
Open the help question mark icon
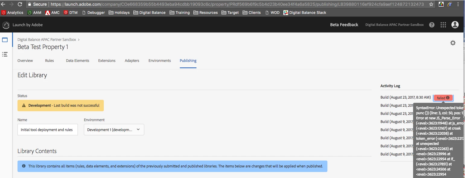(432, 25)
